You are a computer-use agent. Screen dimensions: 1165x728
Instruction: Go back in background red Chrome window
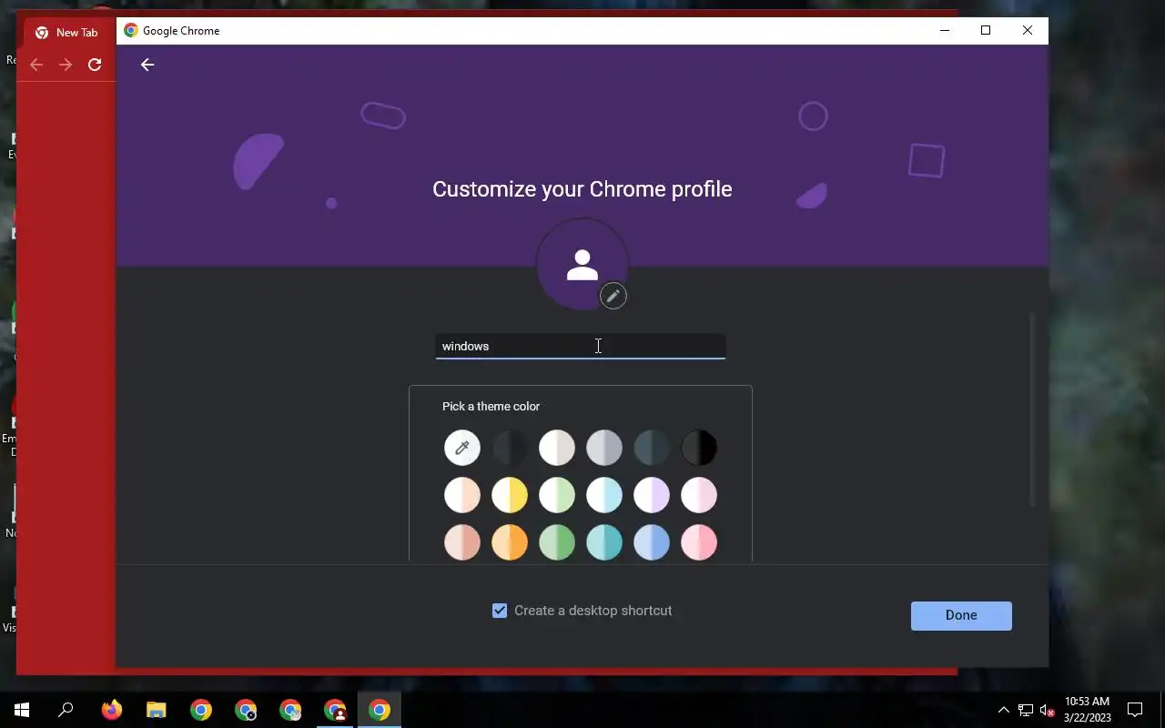point(36,65)
